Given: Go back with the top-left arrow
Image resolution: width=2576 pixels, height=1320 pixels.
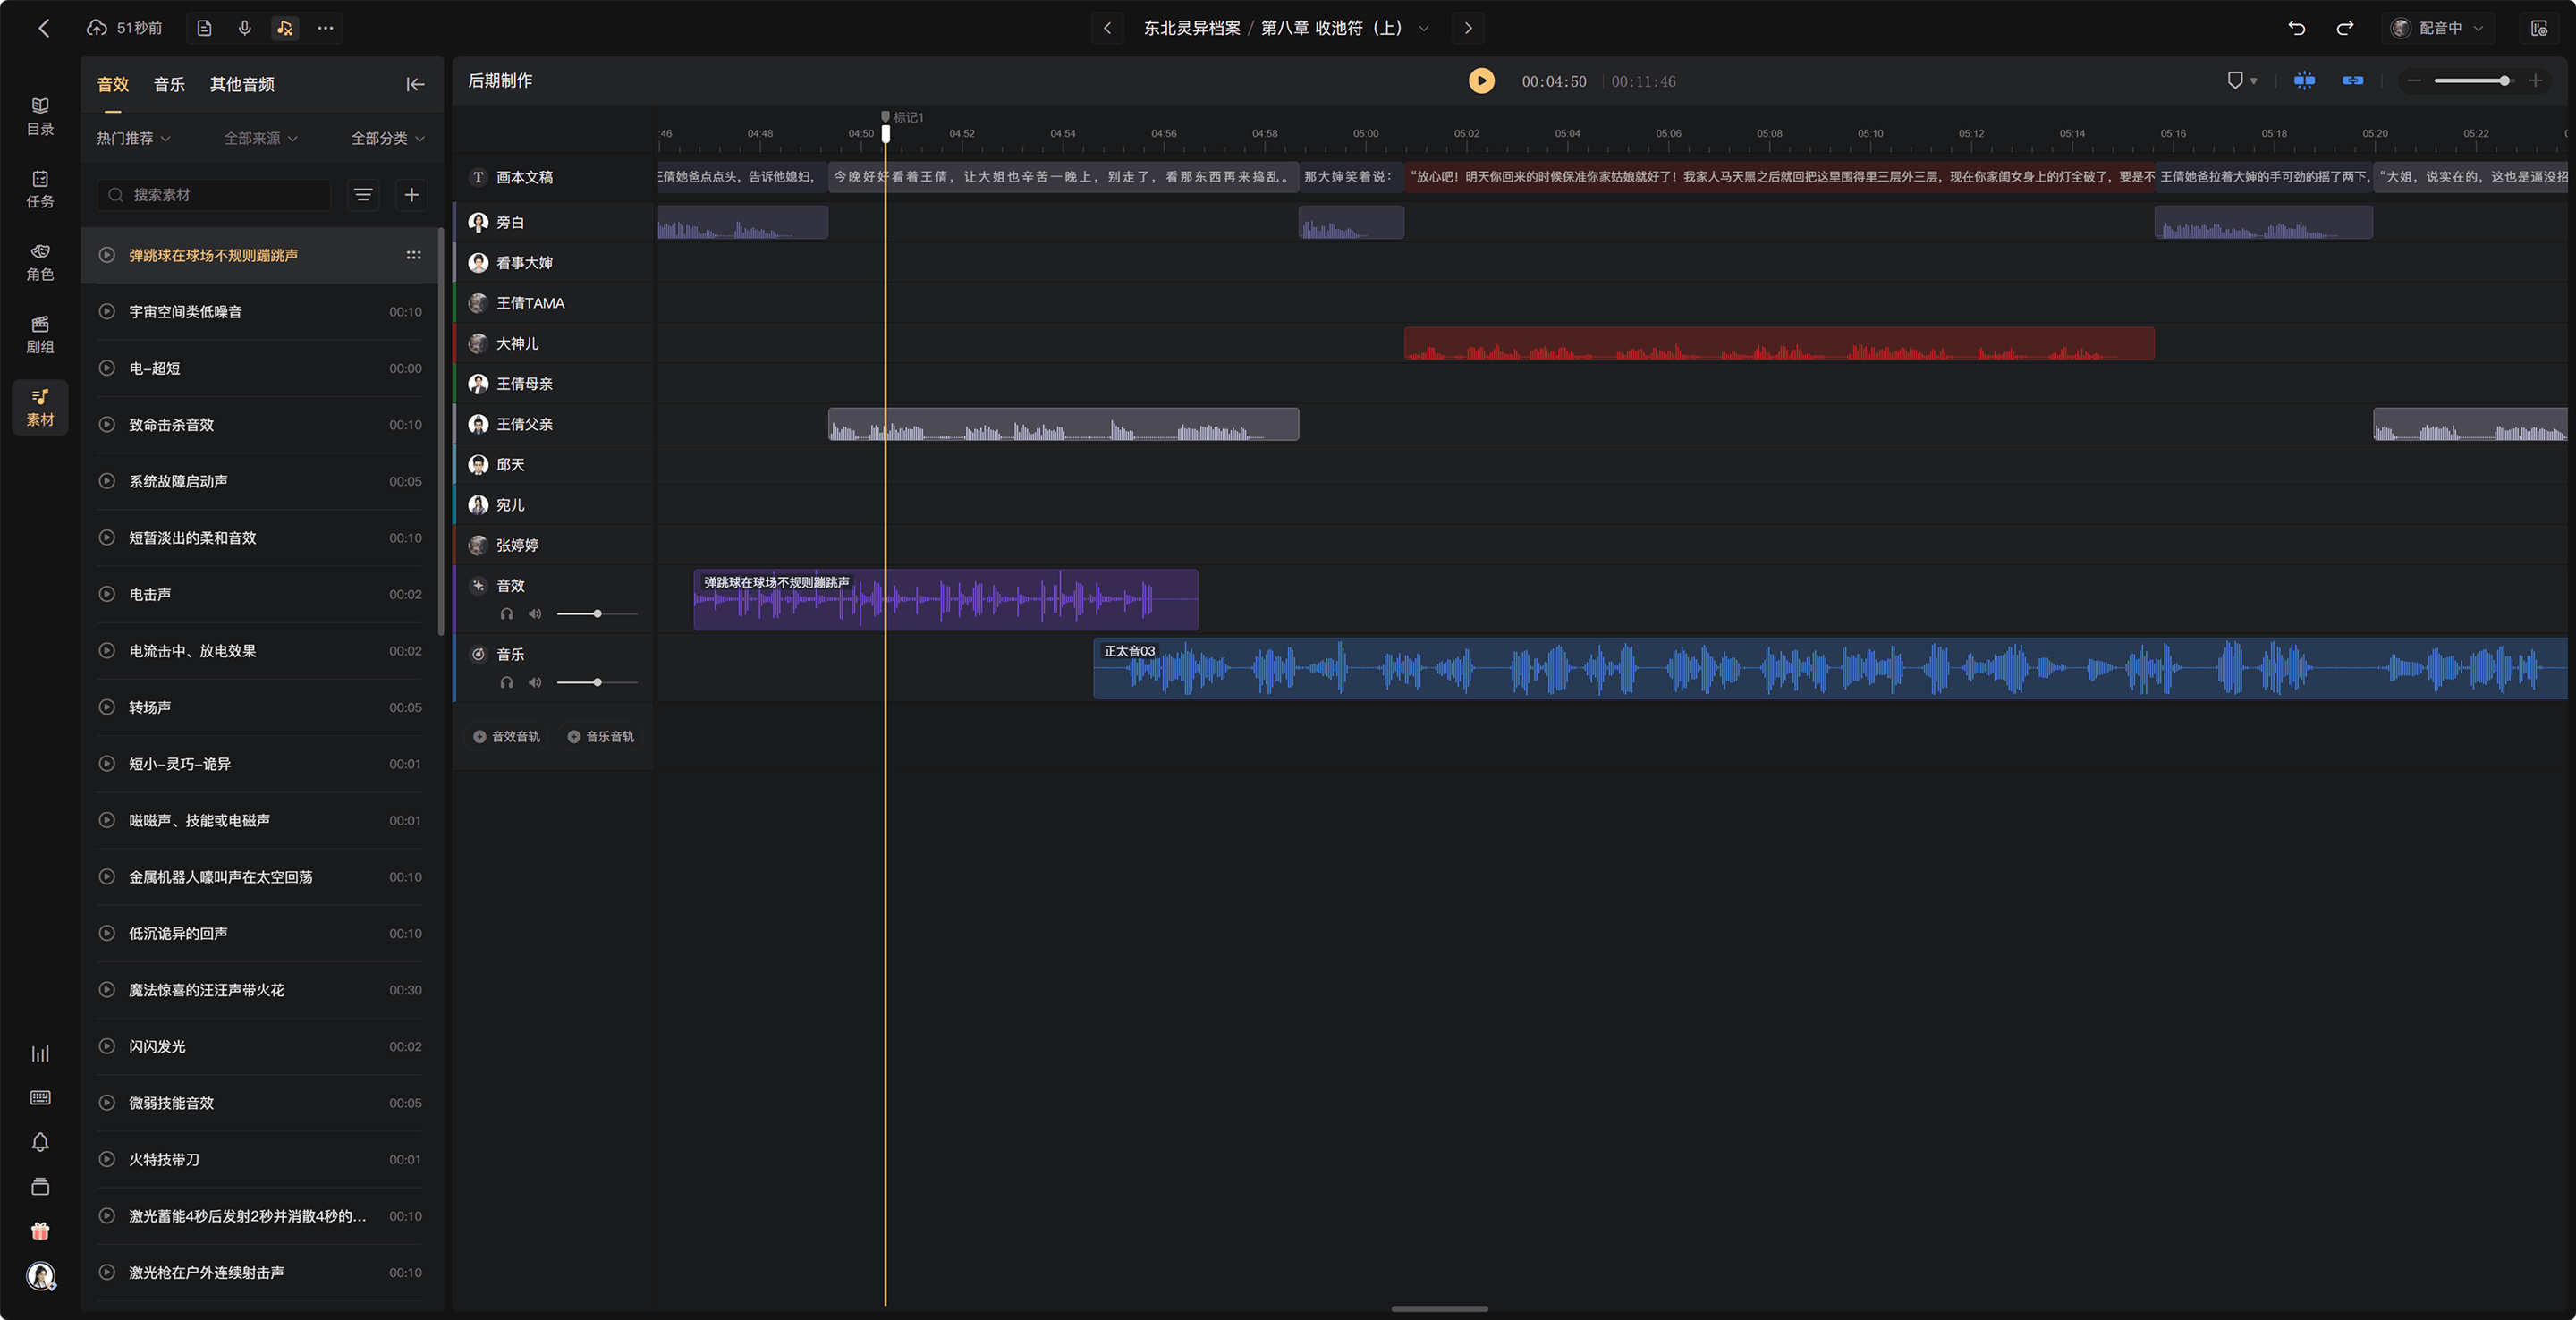Looking at the screenshot, I should pos(43,28).
